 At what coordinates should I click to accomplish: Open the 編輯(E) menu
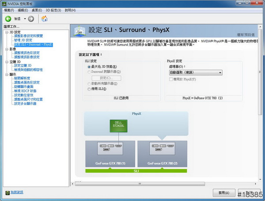(23, 10)
